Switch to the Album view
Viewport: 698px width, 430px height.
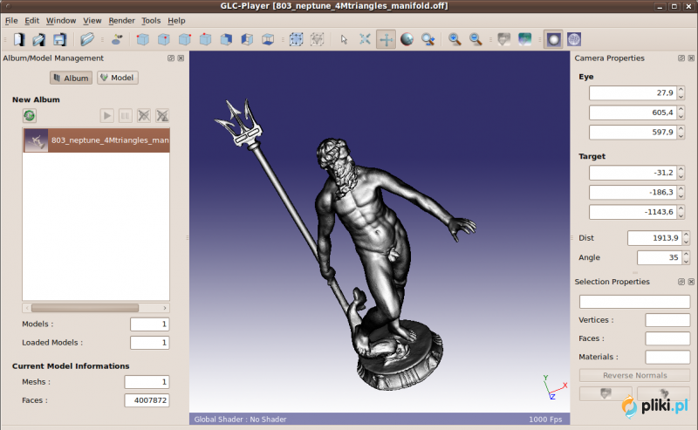point(72,78)
